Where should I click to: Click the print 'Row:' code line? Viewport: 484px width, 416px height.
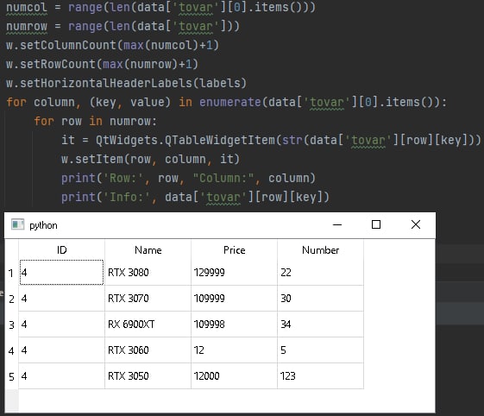[x=188, y=178]
